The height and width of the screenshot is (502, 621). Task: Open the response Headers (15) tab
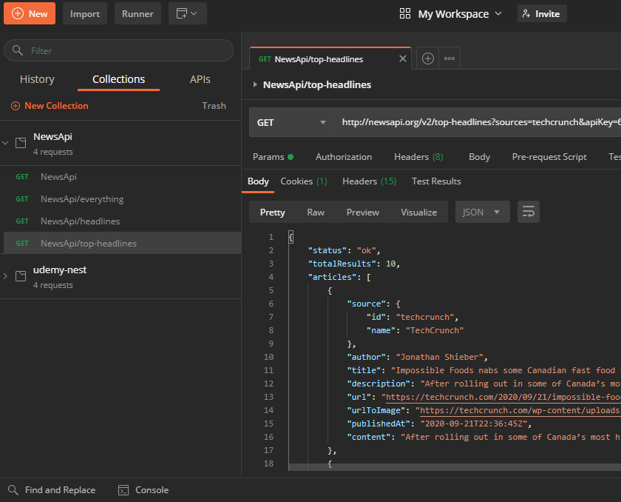pyautogui.click(x=369, y=181)
